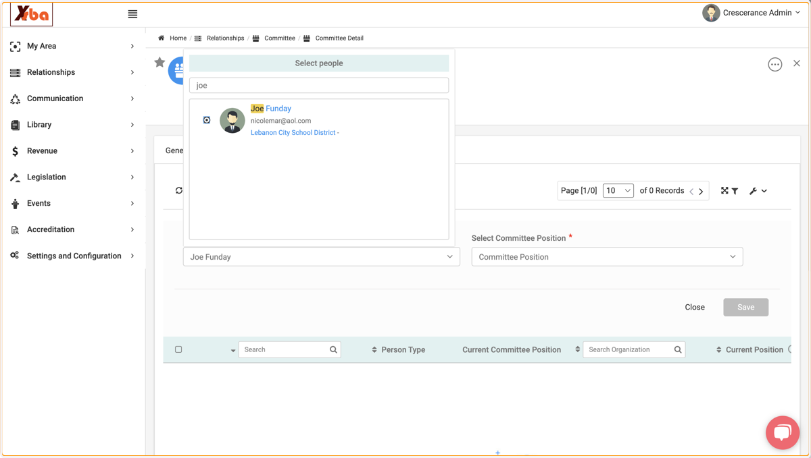Click the filter funnel icon

pyautogui.click(x=735, y=192)
